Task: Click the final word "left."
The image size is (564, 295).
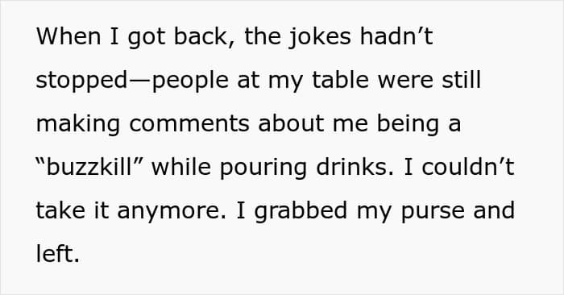Action: tap(57, 254)
